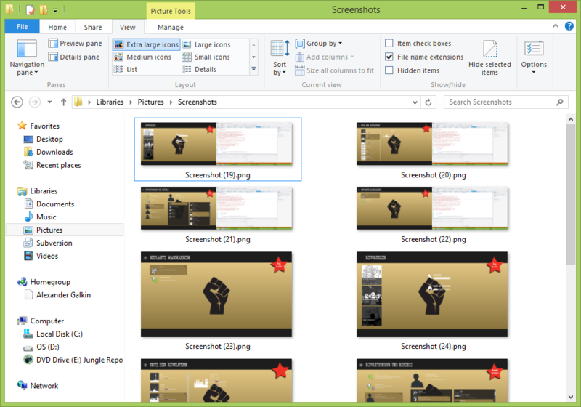This screenshot has height=407, width=581.
Task: Open the Videos library
Action: click(41, 256)
